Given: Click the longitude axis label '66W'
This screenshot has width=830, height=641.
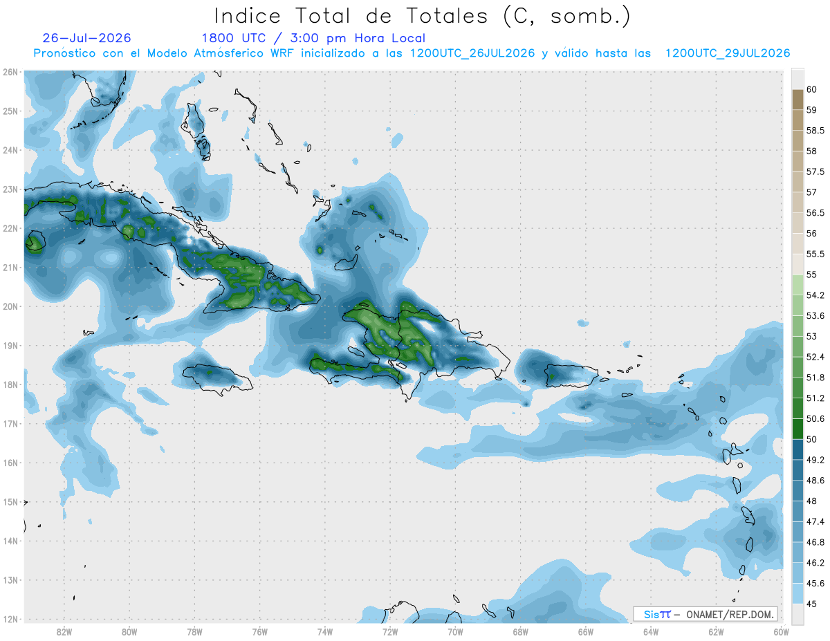Looking at the screenshot, I should [586, 632].
